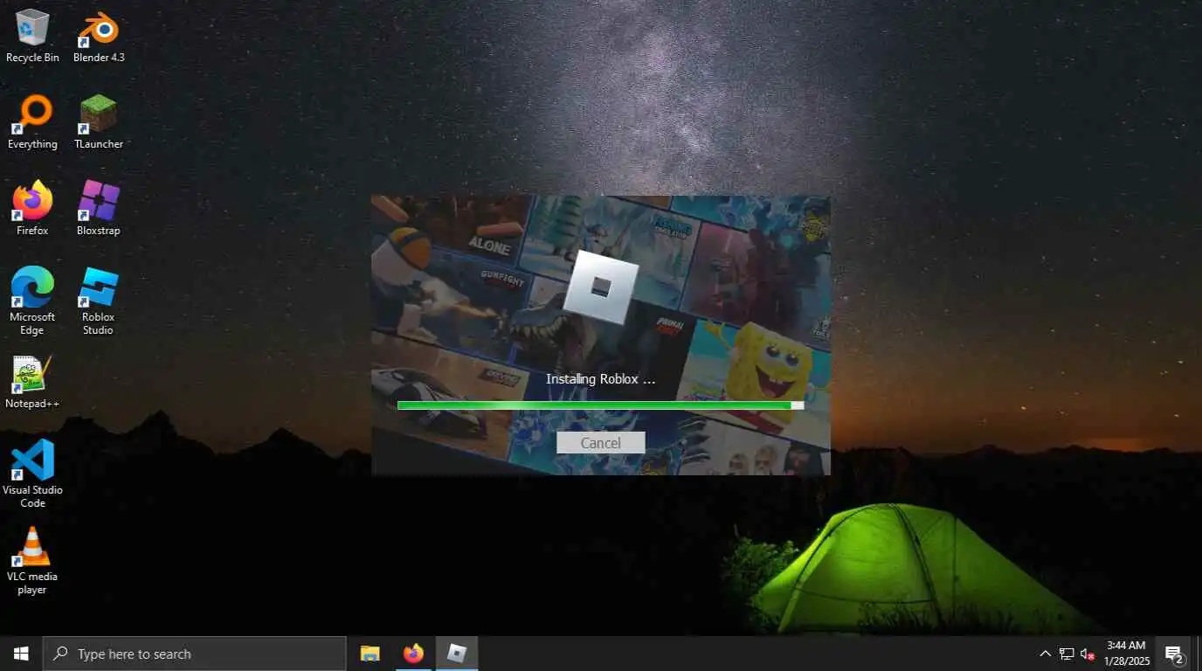Screen dimensions: 1202x671
Task: Select the Firefox desktop shortcut
Action: click(32, 209)
